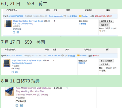This screenshot has width=122, height=108.
Task: Click calendar memo icon under June 21 order
Action: [18, 32]
